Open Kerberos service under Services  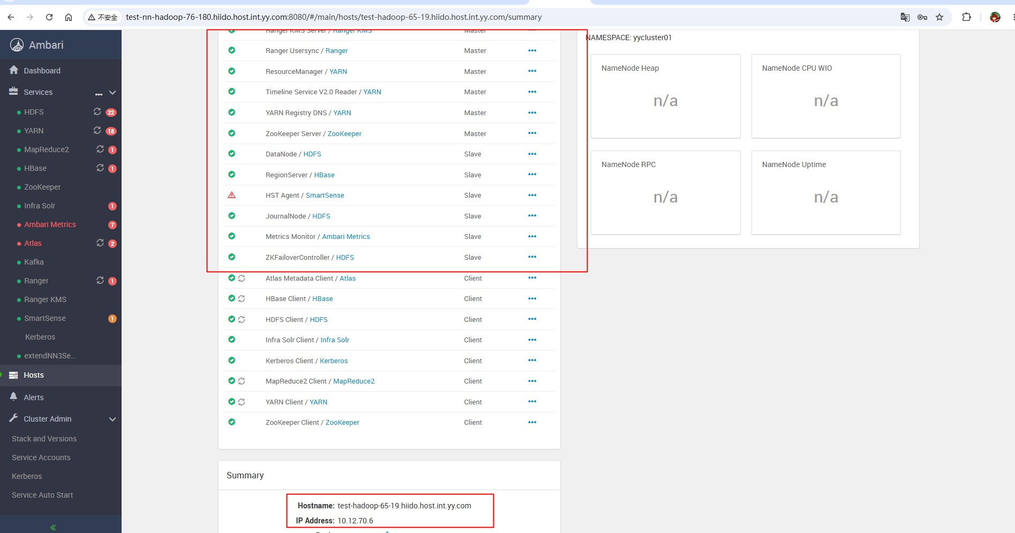click(40, 337)
